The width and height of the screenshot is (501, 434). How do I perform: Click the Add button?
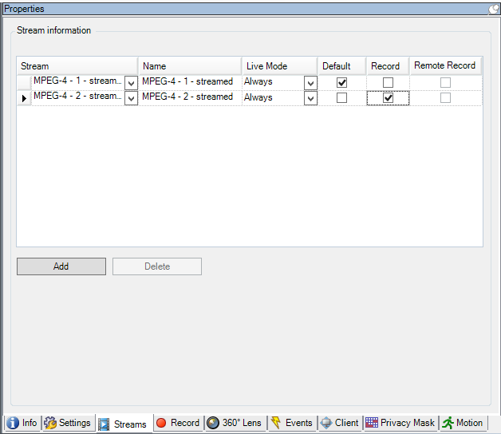point(61,266)
